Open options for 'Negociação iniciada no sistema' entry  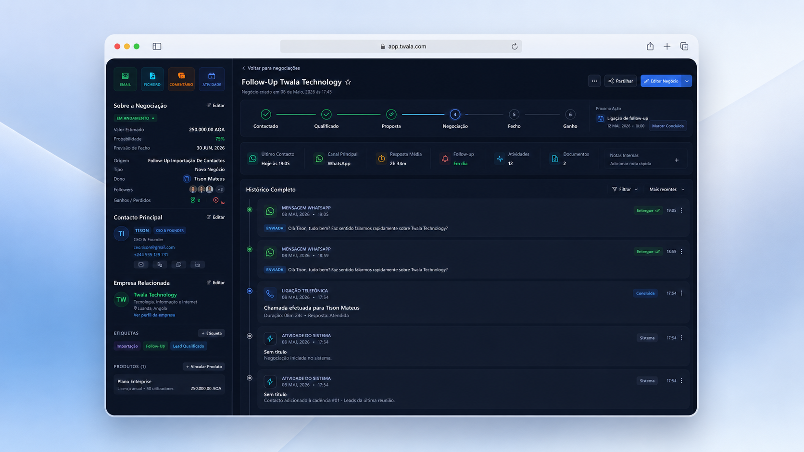[x=682, y=338]
